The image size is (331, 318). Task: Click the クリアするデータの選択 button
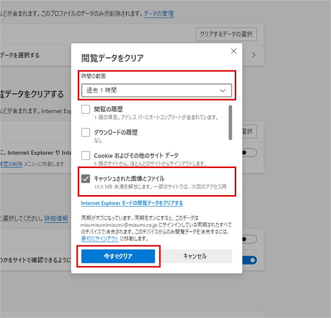(x=225, y=34)
